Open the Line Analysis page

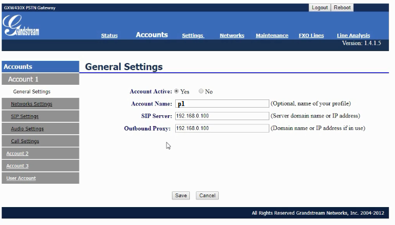click(353, 36)
